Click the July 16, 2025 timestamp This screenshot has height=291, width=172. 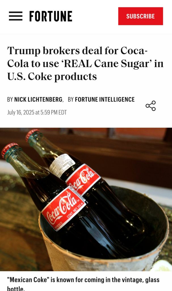coord(37,112)
